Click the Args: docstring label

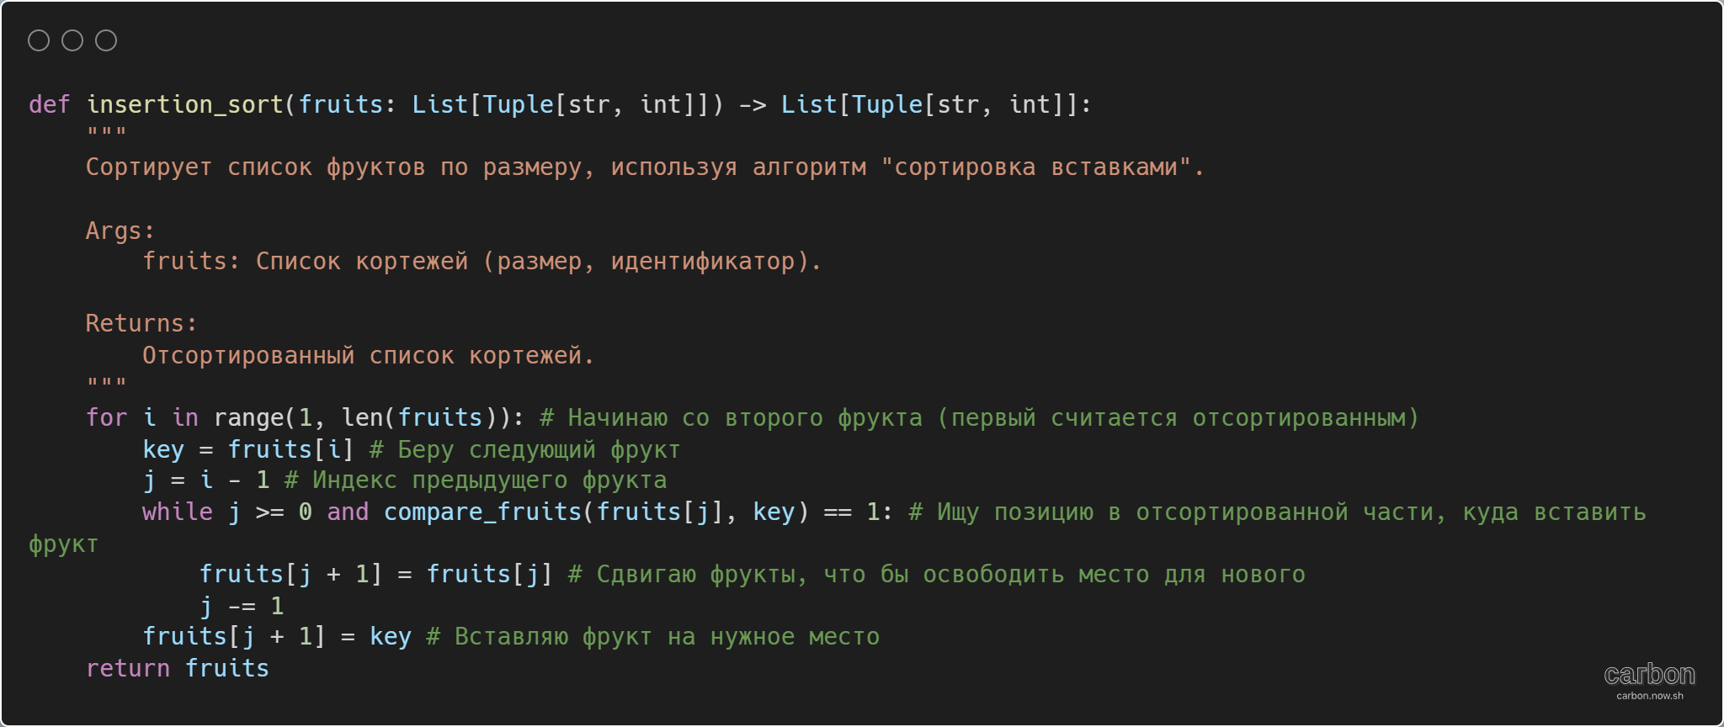coord(120,231)
